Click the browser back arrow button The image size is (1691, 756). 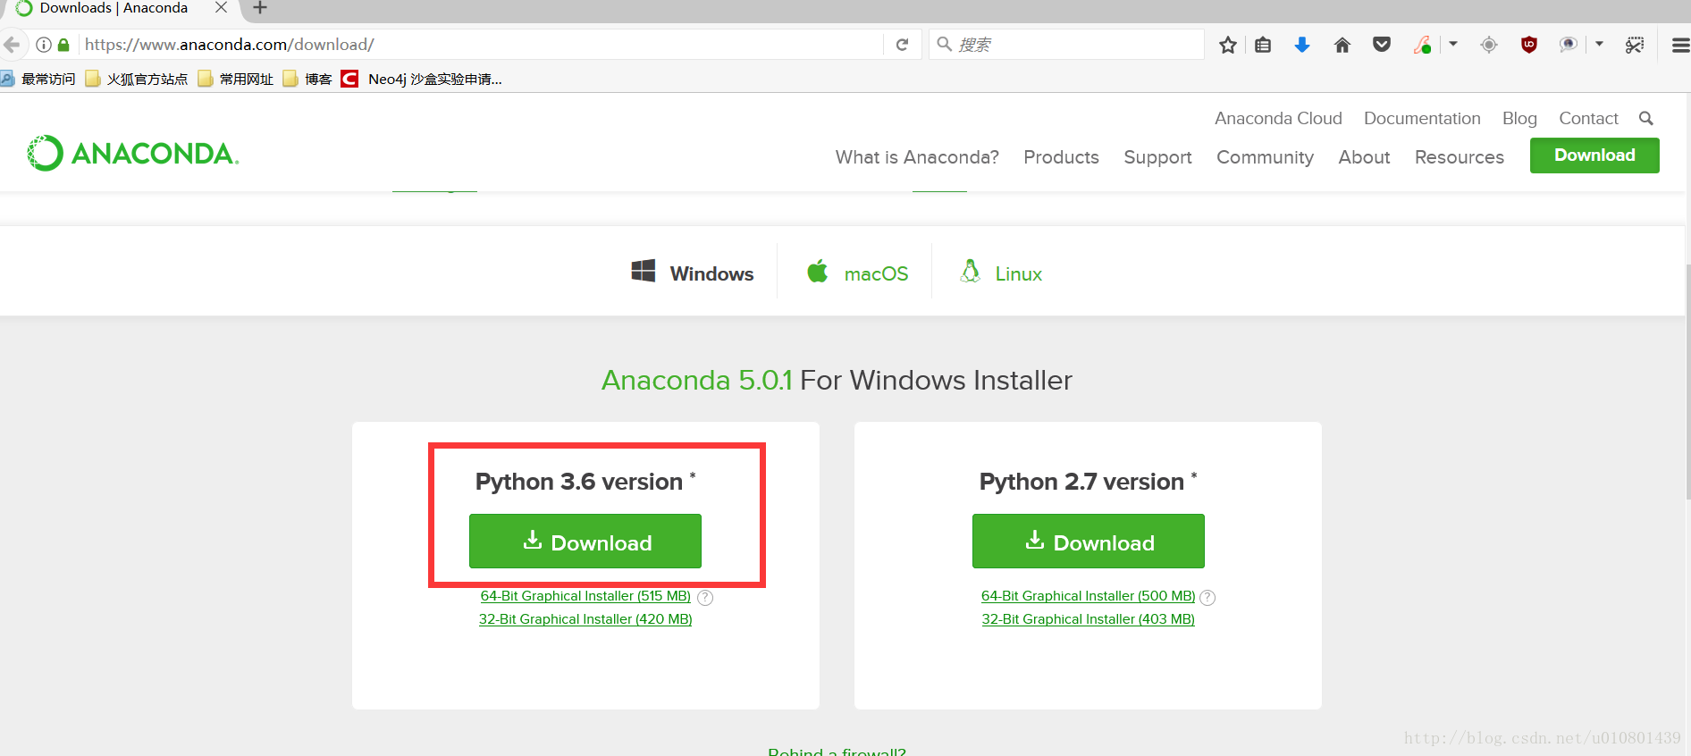click(x=11, y=44)
